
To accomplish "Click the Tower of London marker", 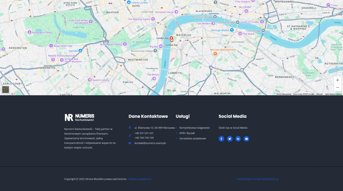I will click(x=262, y=22).
